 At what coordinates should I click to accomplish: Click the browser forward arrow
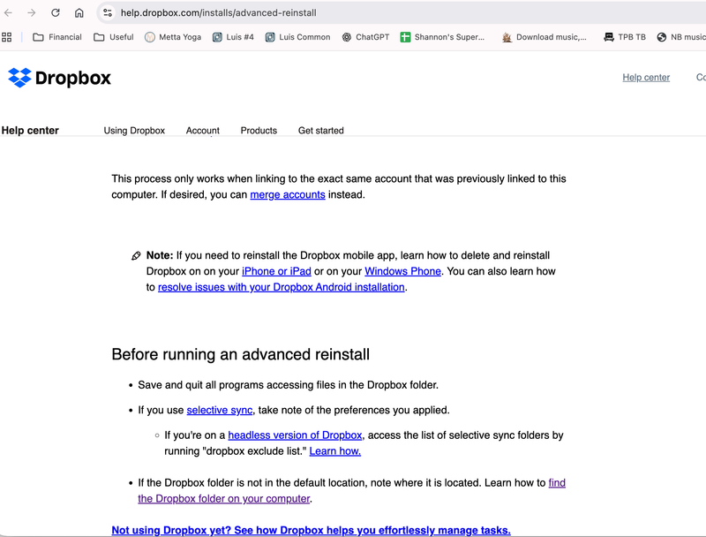(32, 12)
